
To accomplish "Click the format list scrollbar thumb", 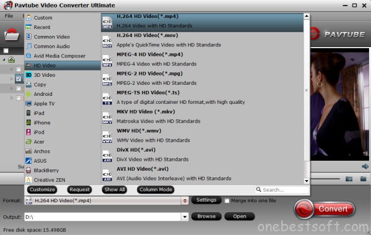I will click(x=307, y=90).
